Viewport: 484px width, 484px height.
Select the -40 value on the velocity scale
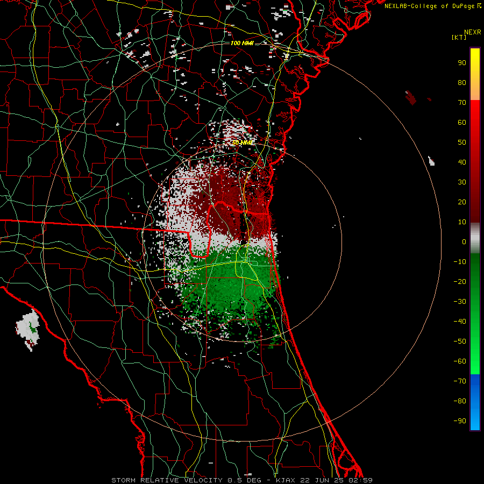[x=460, y=322]
